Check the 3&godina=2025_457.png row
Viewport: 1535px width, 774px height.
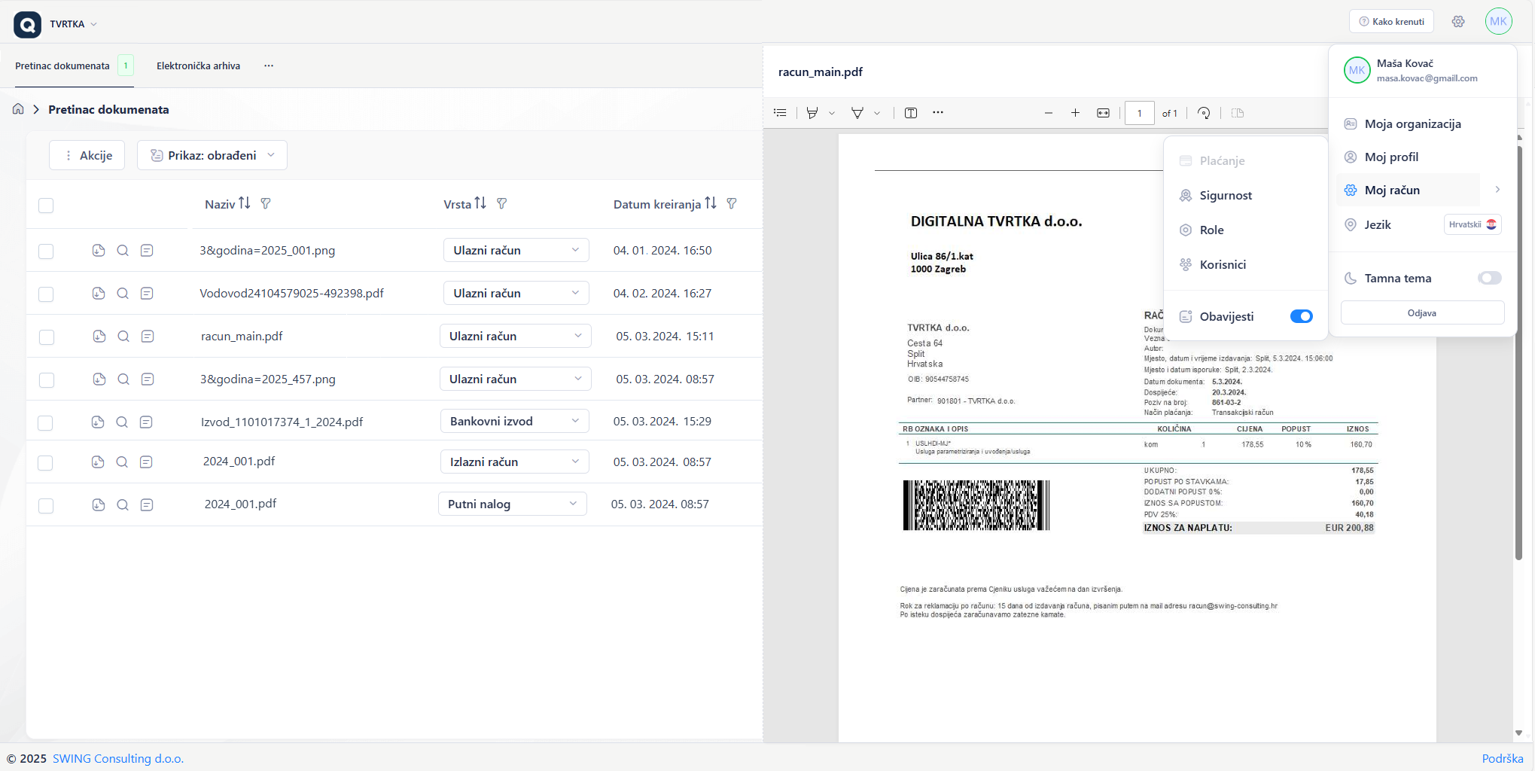[47, 380]
